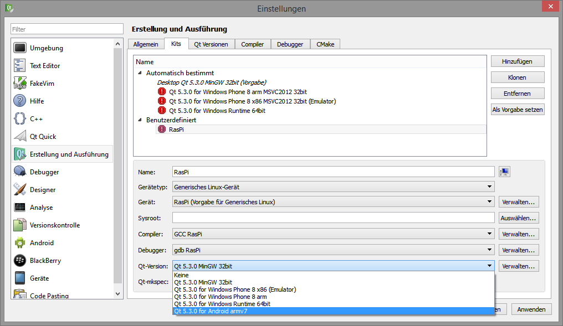
Task: Click the Anwenden button
Action: (x=531, y=309)
